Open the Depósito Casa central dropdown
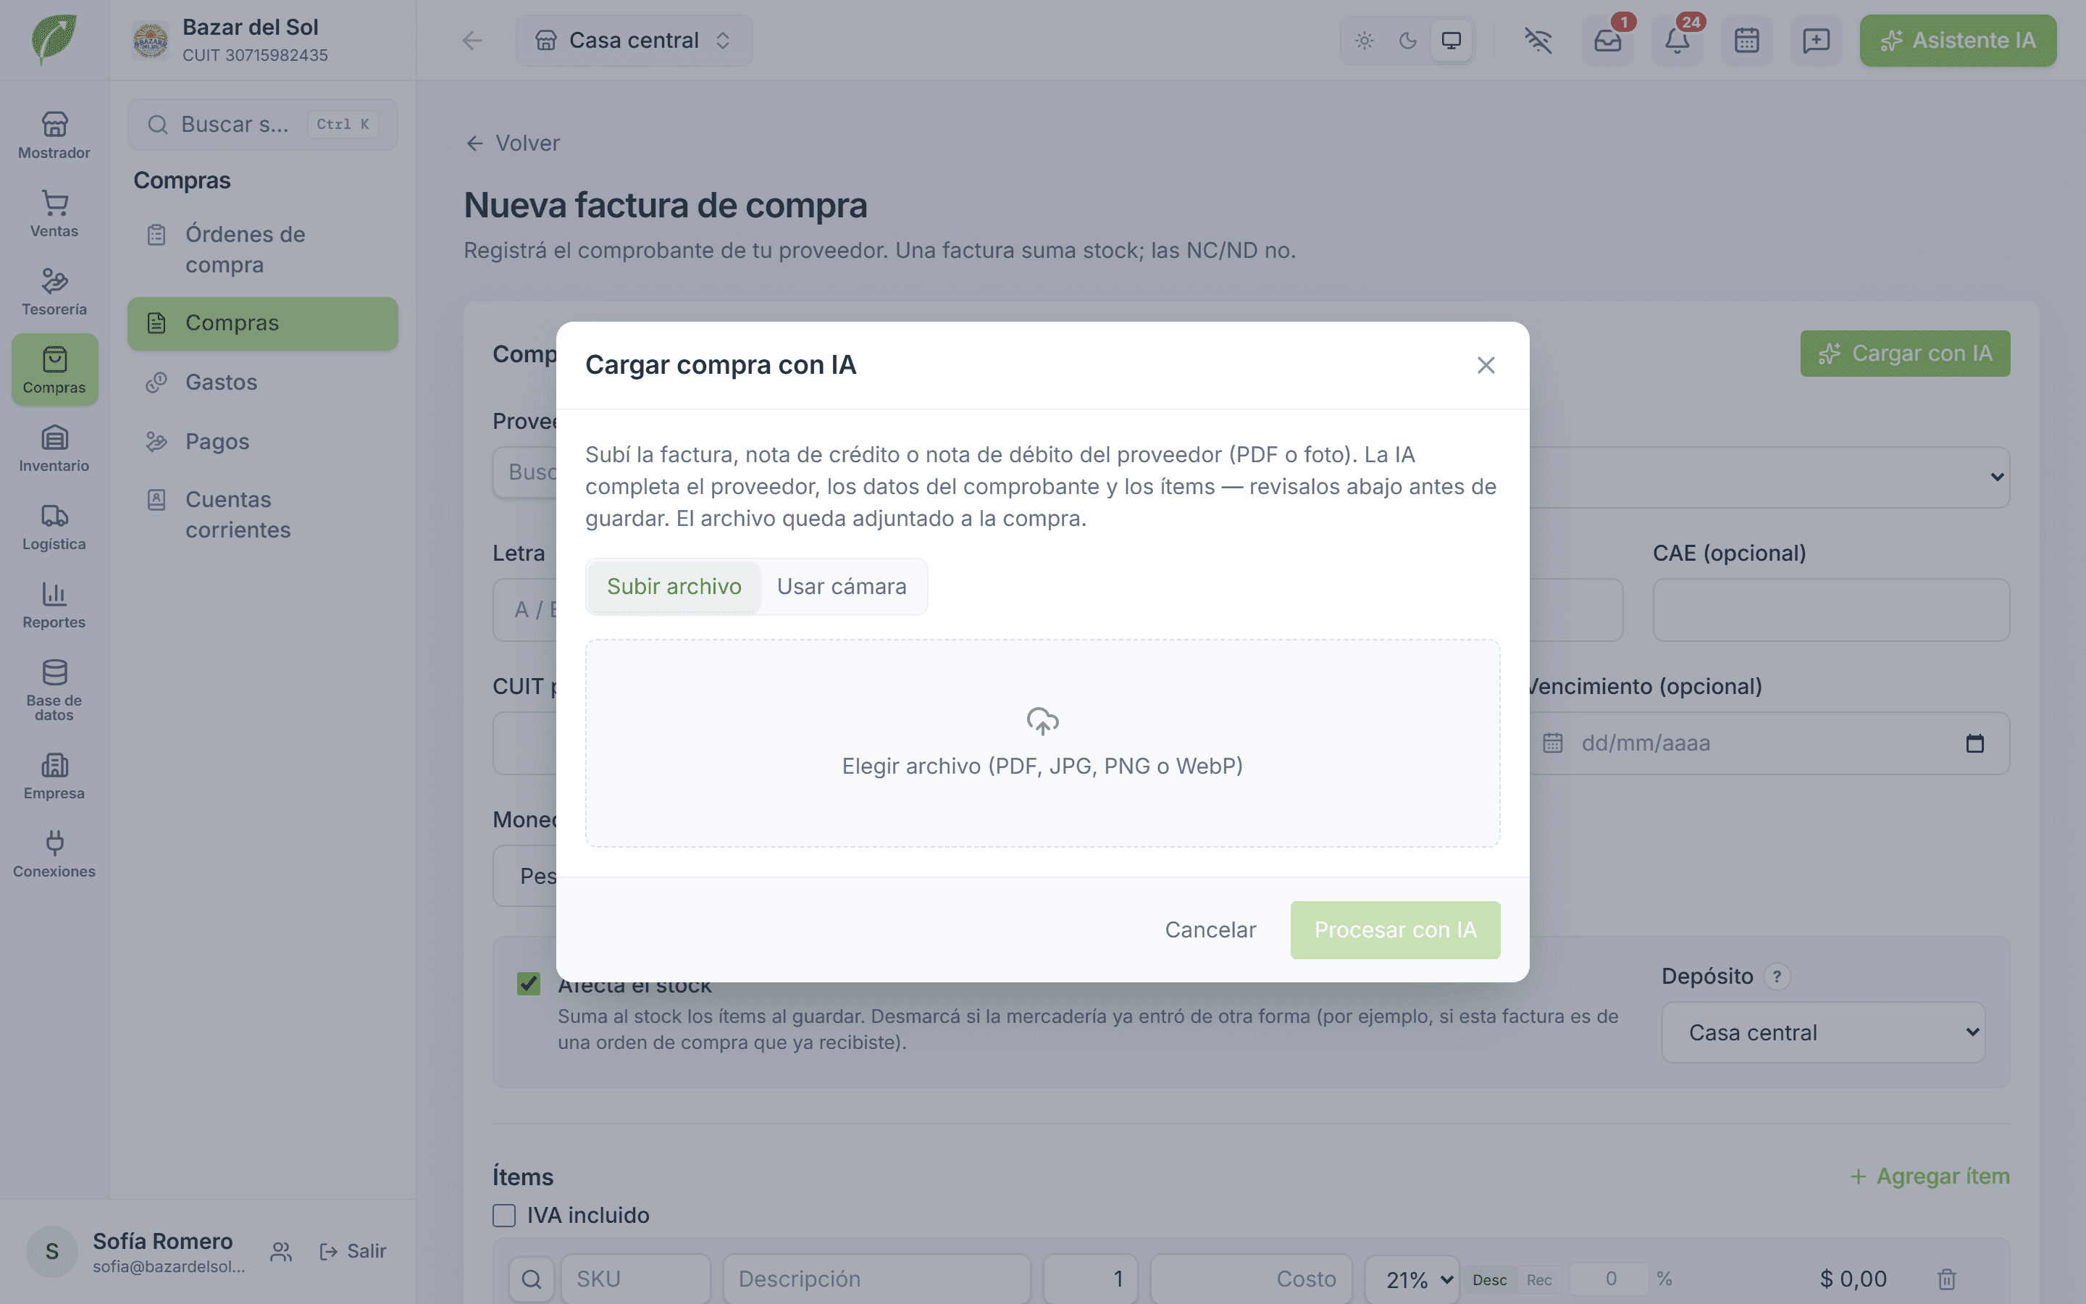The image size is (2086, 1304). click(1823, 1032)
